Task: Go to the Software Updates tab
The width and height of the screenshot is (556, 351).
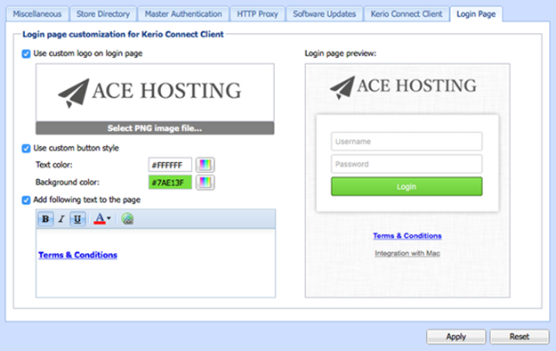Action: click(324, 14)
